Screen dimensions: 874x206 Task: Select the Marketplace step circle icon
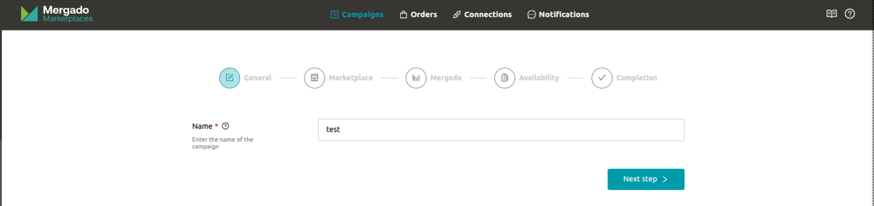tap(315, 78)
